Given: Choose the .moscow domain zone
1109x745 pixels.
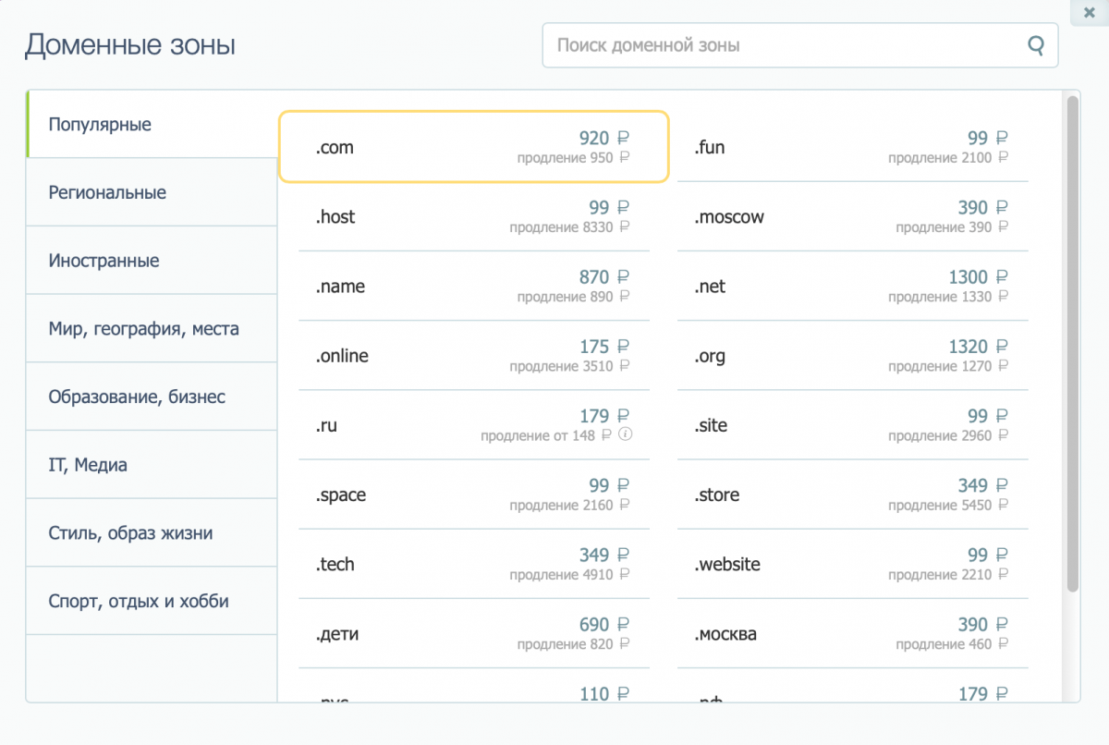Looking at the screenshot, I should 852,217.
